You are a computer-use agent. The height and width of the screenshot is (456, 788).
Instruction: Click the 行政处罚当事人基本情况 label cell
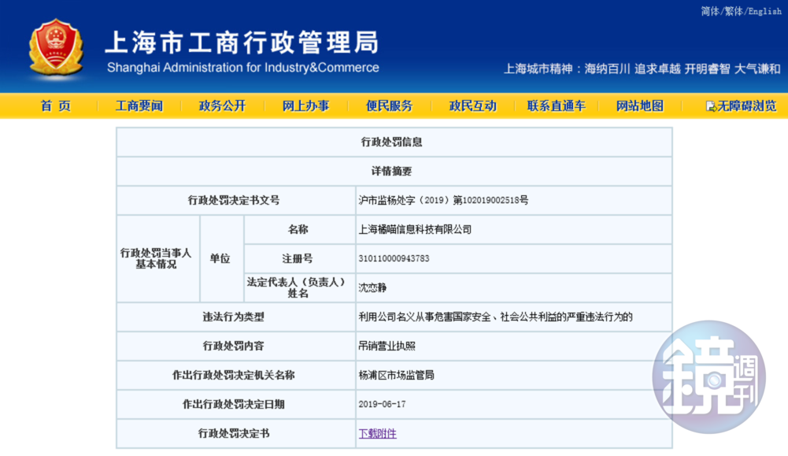(x=157, y=258)
